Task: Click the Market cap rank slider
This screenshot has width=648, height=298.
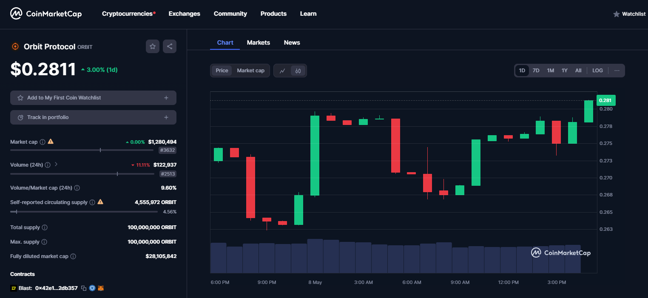Action: point(82,150)
